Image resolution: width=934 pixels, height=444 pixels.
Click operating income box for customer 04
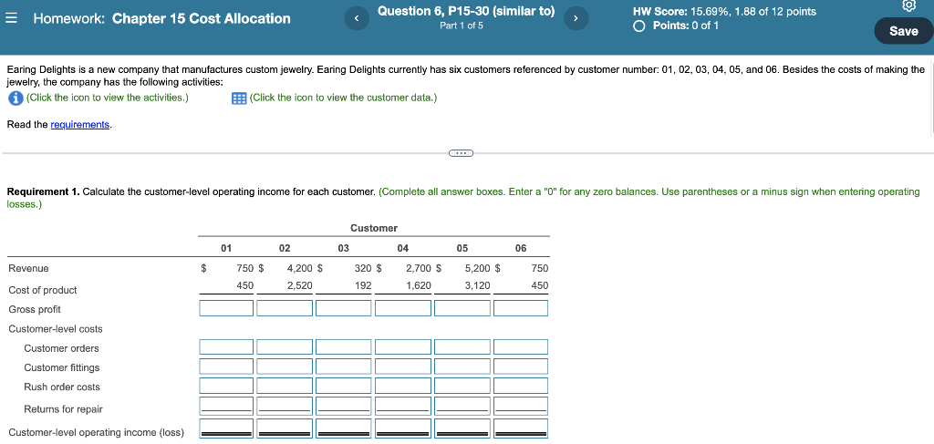(x=402, y=429)
